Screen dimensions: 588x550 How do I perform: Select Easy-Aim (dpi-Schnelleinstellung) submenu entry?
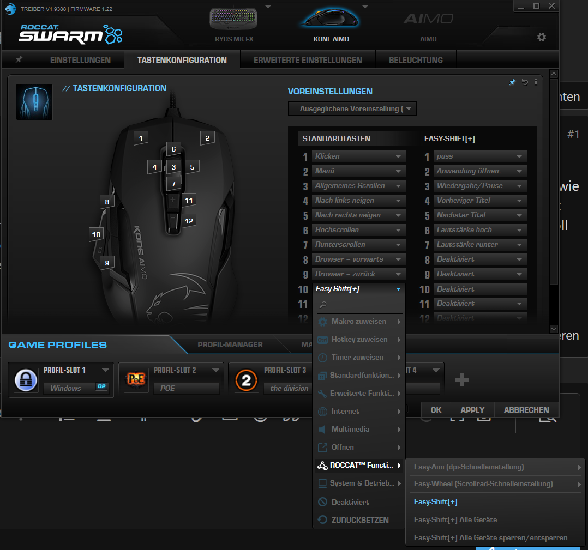(495, 467)
